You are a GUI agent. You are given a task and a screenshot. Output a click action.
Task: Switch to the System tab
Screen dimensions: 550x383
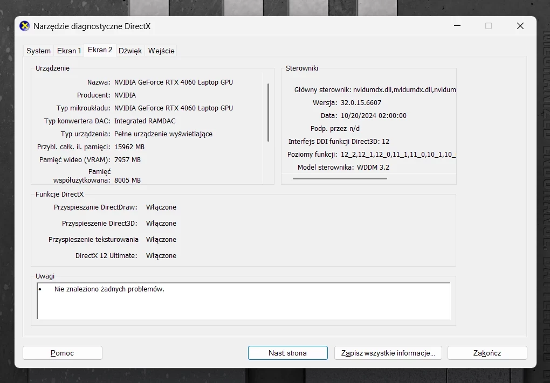pyautogui.click(x=39, y=51)
